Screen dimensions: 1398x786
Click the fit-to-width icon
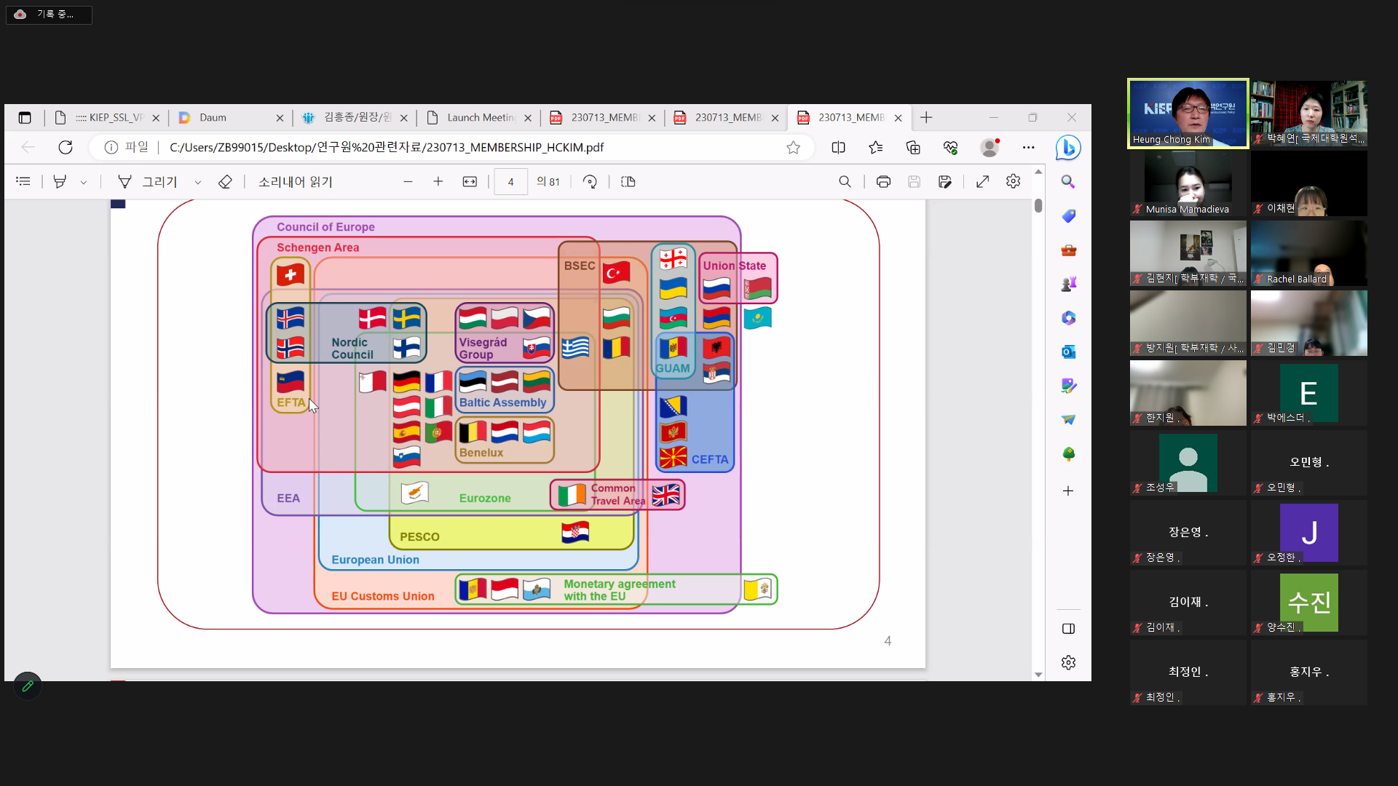[470, 182]
